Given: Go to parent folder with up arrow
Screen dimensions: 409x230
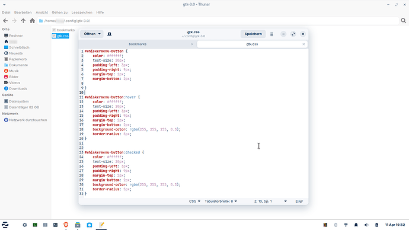Looking at the screenshot, I should coord(23,21).
